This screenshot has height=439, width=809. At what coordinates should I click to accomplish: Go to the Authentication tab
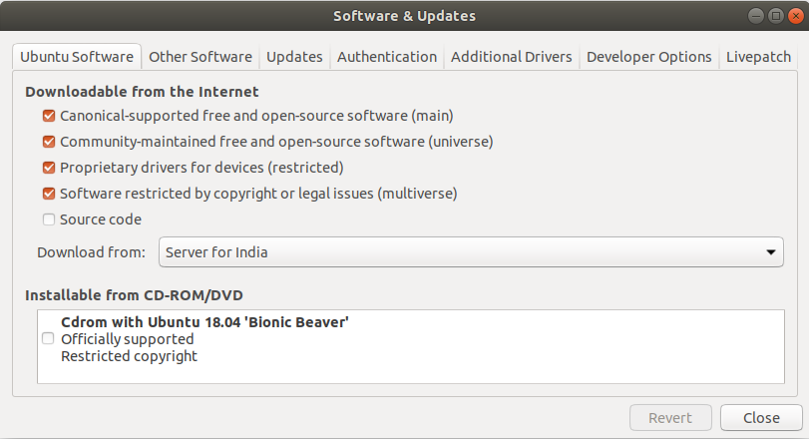[387, 57]
